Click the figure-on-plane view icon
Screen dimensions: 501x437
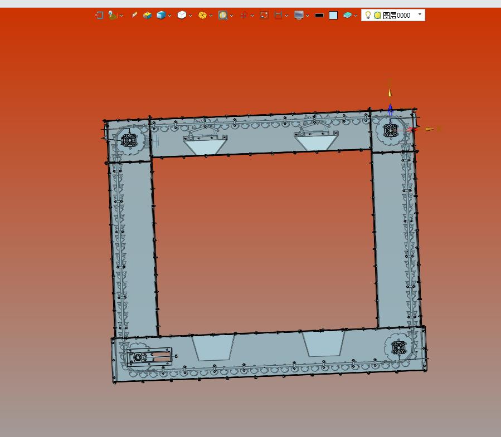pos(113,16)
